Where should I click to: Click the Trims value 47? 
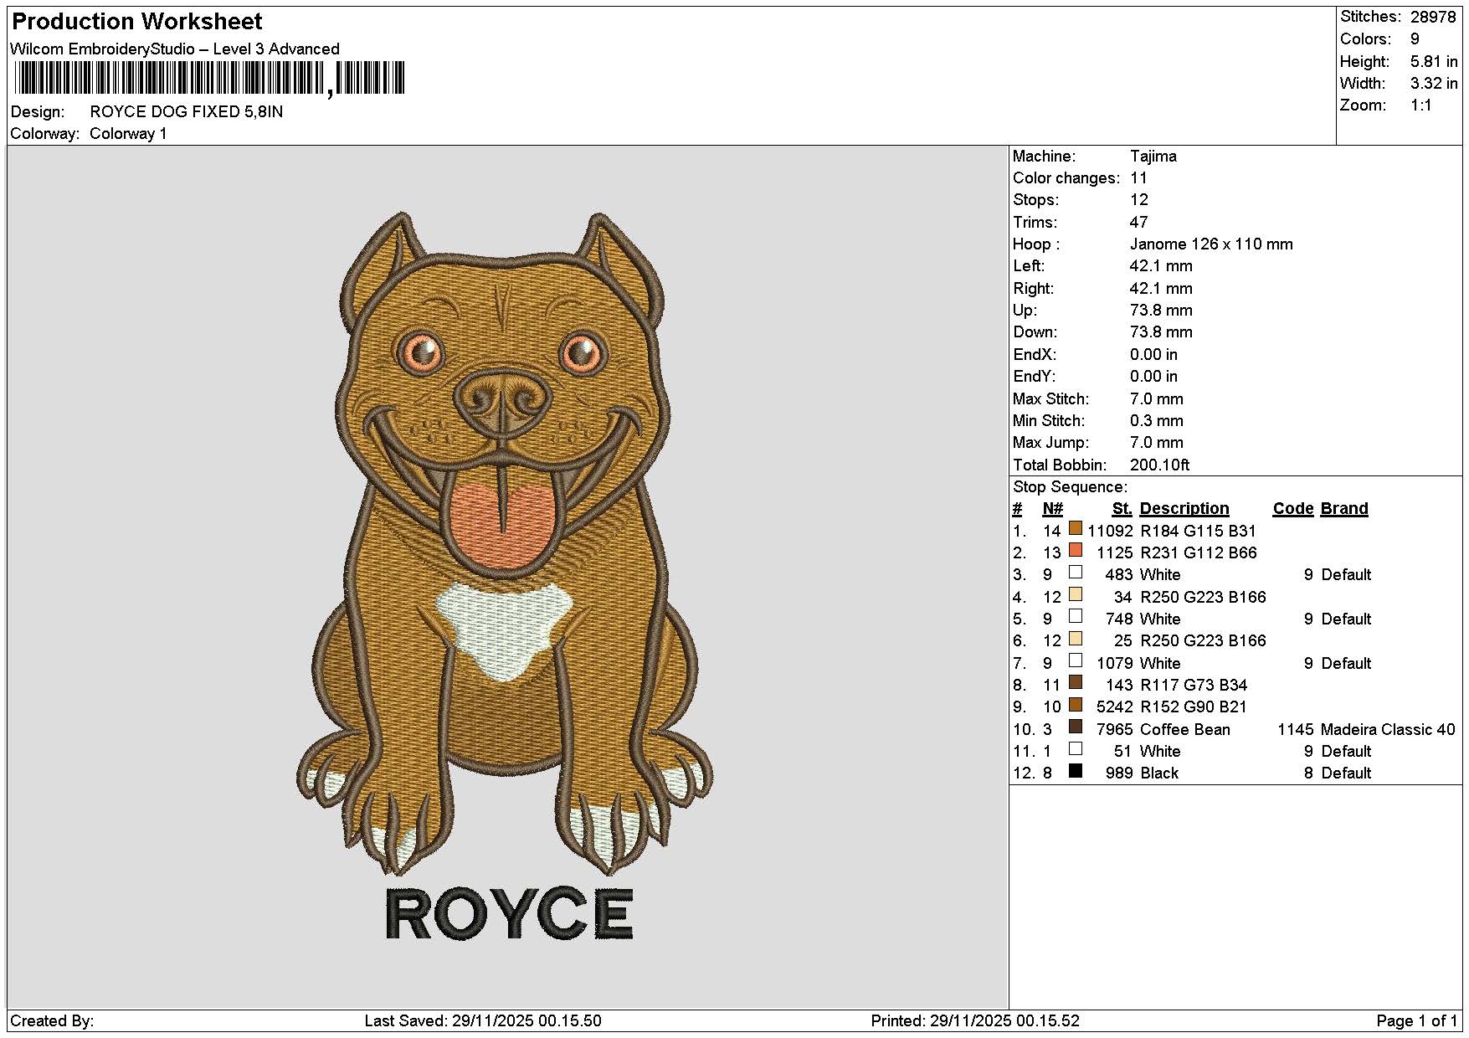[1139, 223]
